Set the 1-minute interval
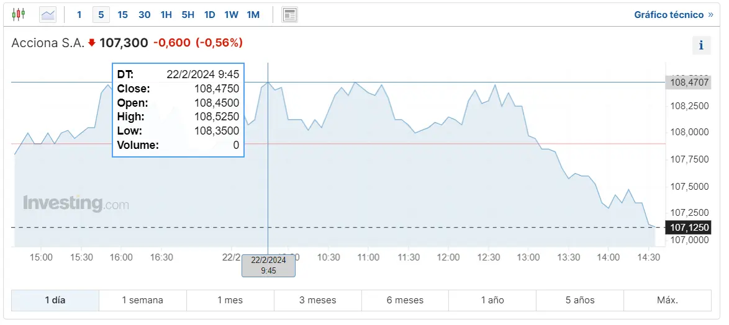Screen dimensions: 729x325 (79, 14)
